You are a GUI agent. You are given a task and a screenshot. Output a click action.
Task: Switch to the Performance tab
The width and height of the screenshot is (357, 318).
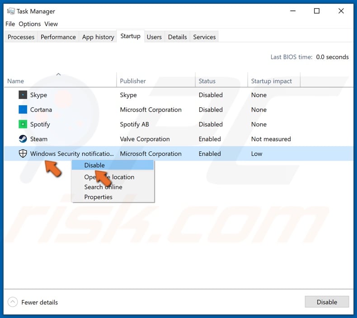click(x=58, y=37)
